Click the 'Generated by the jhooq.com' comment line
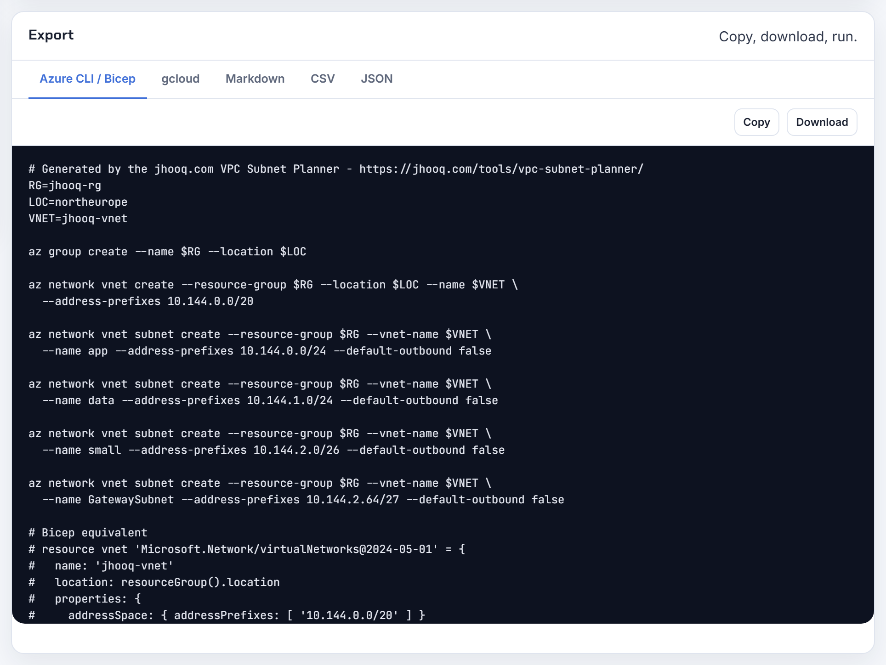The height and width of the screenshot is (665, 886). [x=336, y=169]
